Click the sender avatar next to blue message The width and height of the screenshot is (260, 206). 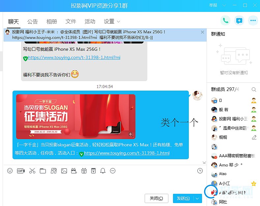coord(197,95)
